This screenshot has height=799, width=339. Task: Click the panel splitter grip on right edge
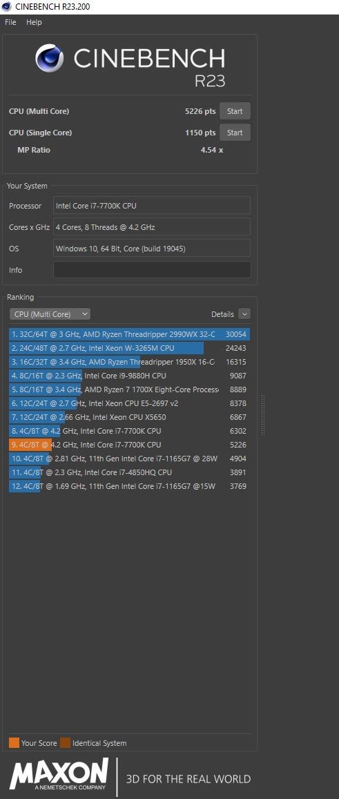click(263, 415)
